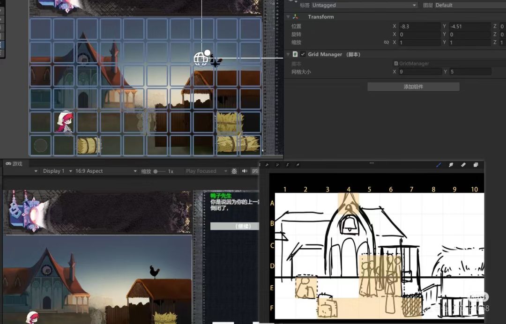The image size is (506, 324).
Task: Open the 16:9 Aspect dropdown
Action: pos(106,171)
